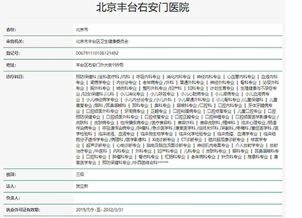Viewport: 302px width, 218px height.
Task: Click the level value 三级
Action: (80, 175)
